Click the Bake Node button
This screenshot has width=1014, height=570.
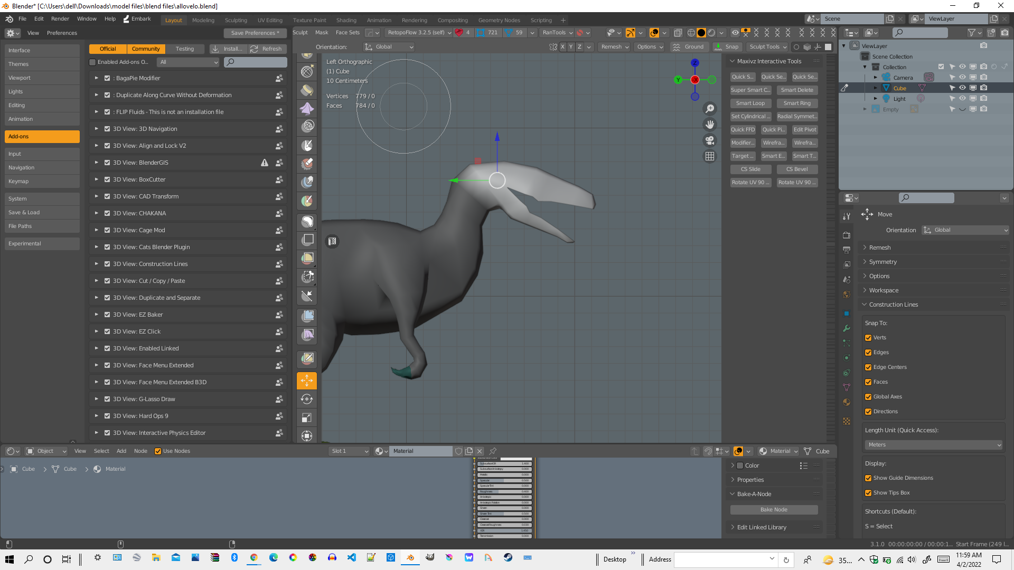[774, 510]
